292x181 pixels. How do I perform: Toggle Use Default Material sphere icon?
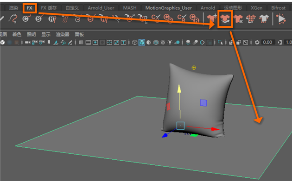[149, 42]
